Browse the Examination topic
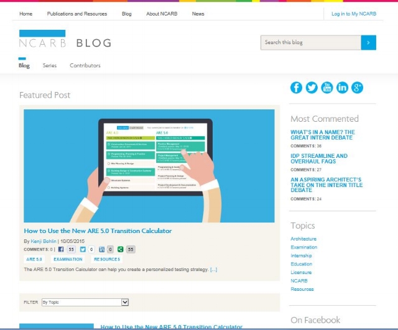Image resolution: width=398 pixels, height=330 pixels. pos(304,247)
